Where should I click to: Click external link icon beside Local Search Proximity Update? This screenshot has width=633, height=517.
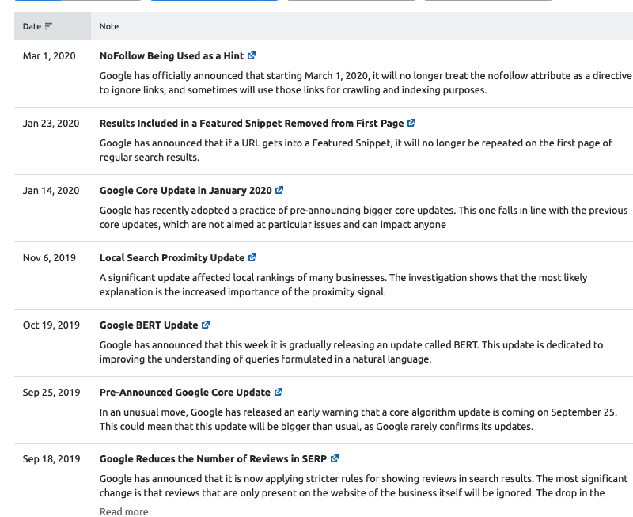coord(252,258)
